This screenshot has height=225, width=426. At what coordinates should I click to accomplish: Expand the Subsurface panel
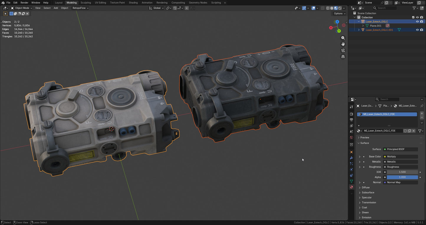(x=368, y=193)
